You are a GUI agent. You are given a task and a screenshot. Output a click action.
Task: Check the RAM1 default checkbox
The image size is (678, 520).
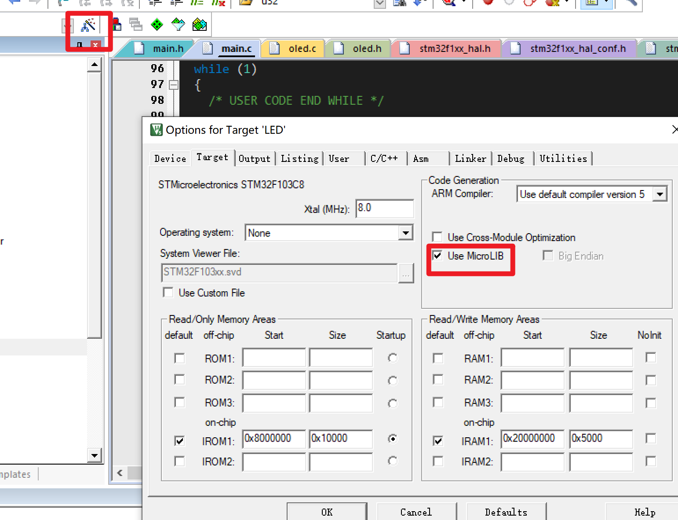point(438,358)
